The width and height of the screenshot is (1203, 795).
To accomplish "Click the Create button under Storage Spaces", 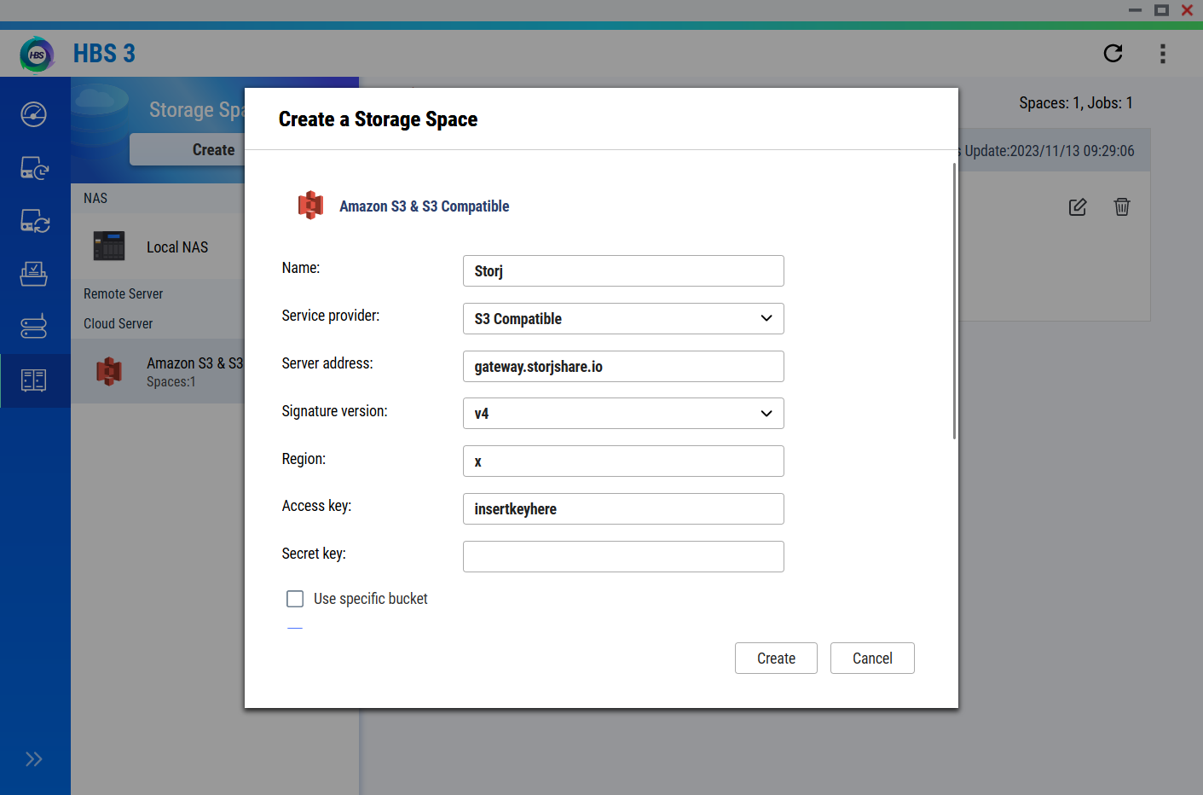I will tap(188, 149).
